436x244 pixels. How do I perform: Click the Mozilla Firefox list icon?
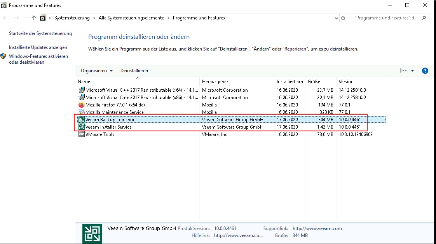tap(81, 105)
